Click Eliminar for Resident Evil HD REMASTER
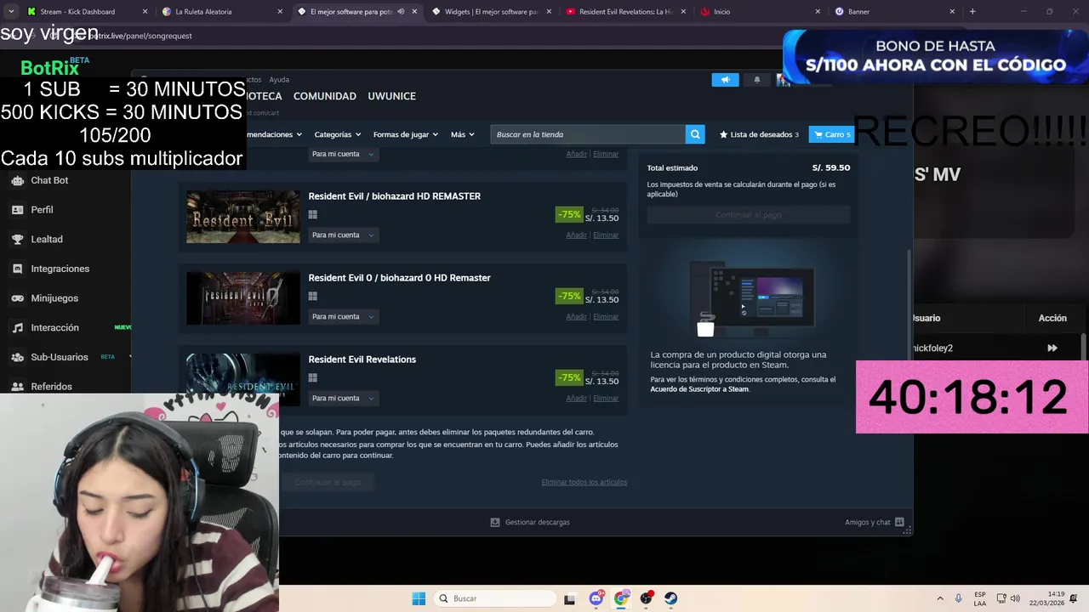Screen dimensions: 1089x612 (x=606, y=235)
